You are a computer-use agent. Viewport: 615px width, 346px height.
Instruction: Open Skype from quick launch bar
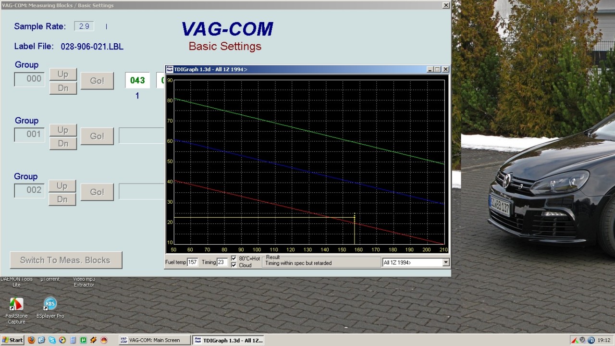coord(52,340)
